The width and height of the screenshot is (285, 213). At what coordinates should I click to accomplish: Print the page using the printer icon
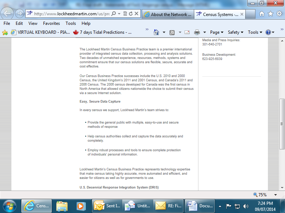click(197, 32)
